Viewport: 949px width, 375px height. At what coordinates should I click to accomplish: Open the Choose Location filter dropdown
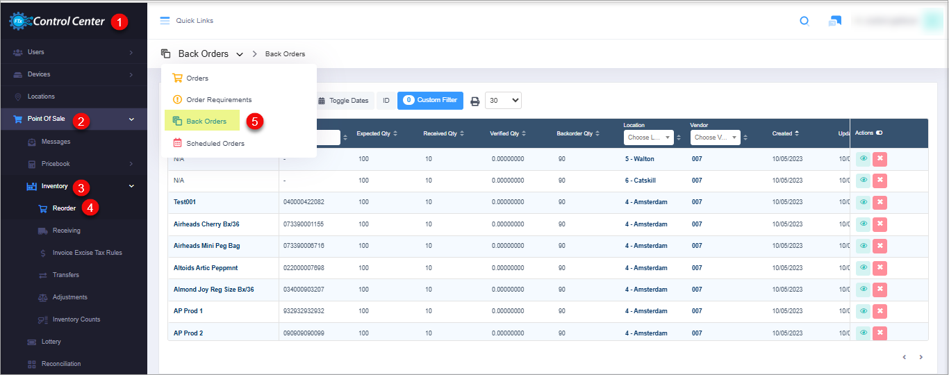[648, 137]
